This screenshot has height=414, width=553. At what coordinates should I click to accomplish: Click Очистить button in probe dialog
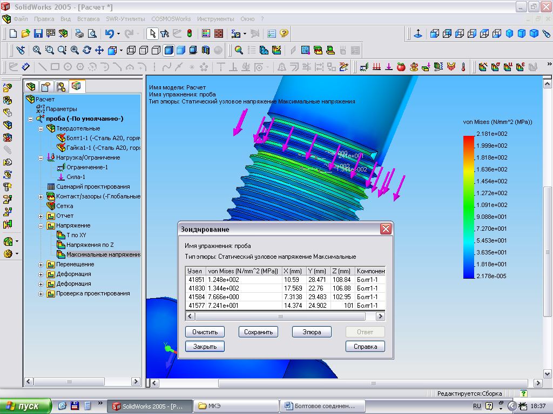pos(205,332)
